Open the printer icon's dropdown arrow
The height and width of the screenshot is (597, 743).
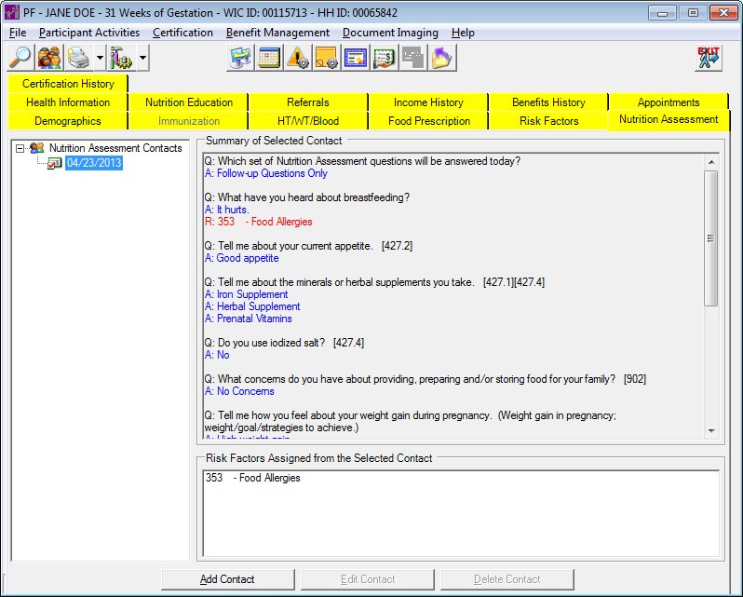tap(100, 58)
